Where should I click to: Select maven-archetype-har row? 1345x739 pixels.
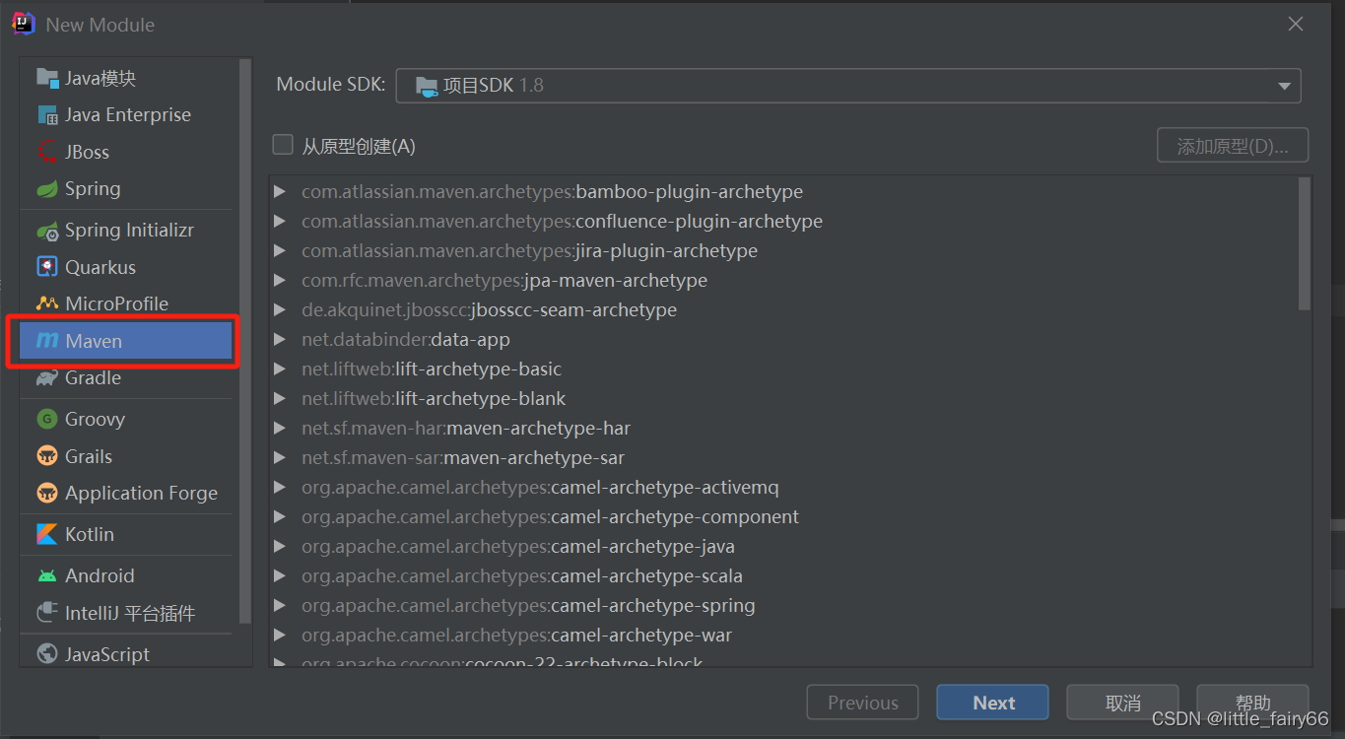coord(783,429)
